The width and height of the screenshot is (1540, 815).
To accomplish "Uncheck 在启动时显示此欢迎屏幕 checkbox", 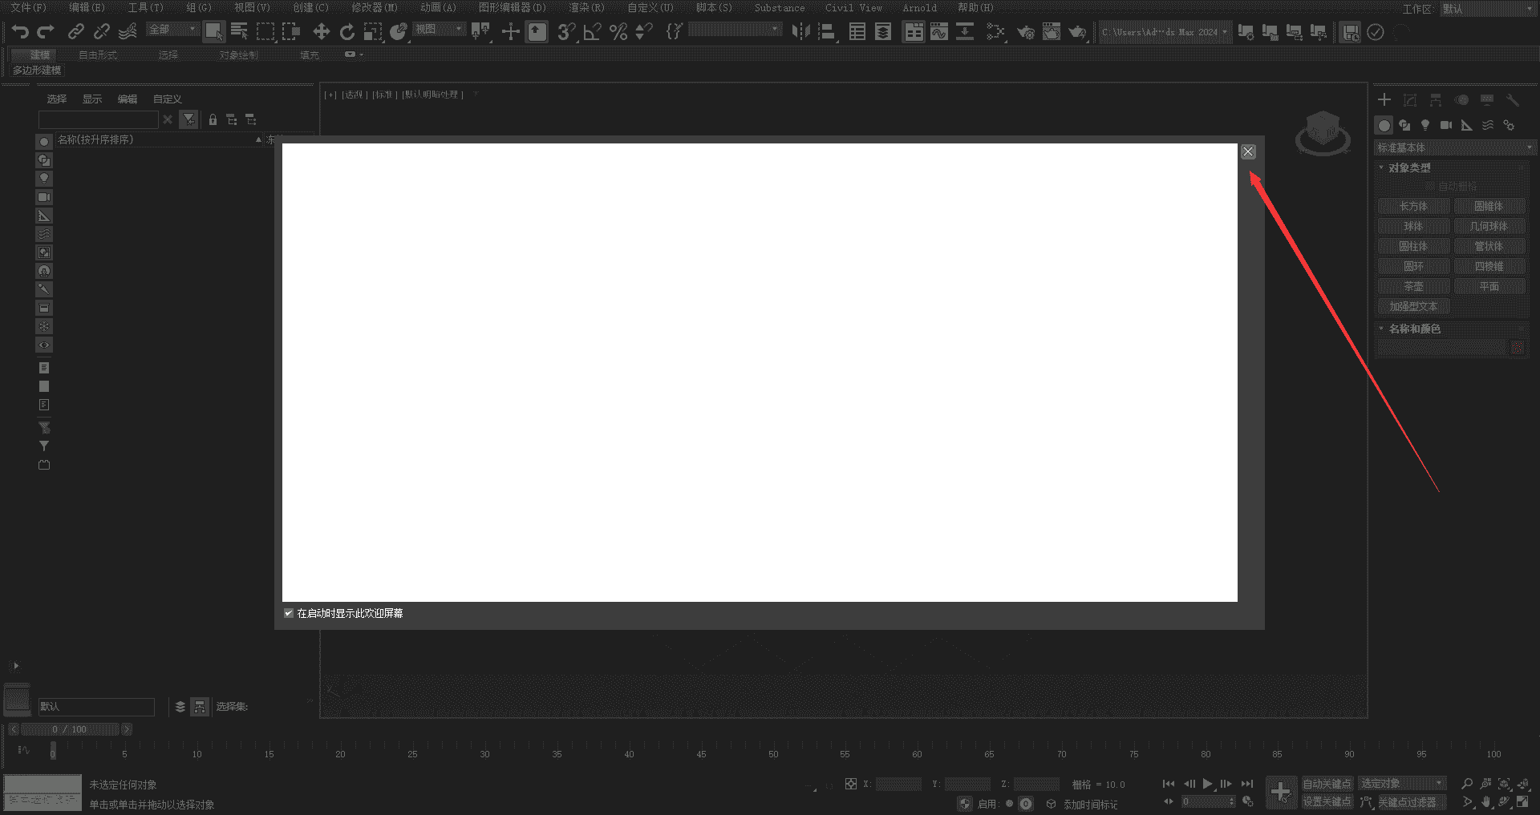I will (289, 613).
